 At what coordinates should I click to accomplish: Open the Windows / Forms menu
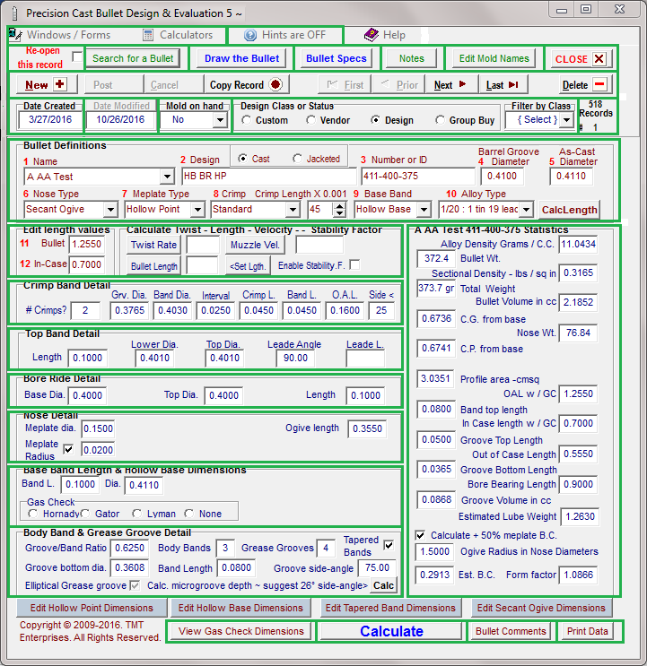(x=59, y=35)
